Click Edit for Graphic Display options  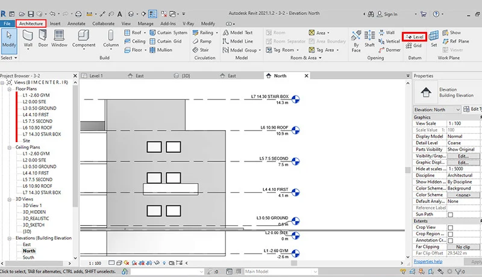point(463,163)
